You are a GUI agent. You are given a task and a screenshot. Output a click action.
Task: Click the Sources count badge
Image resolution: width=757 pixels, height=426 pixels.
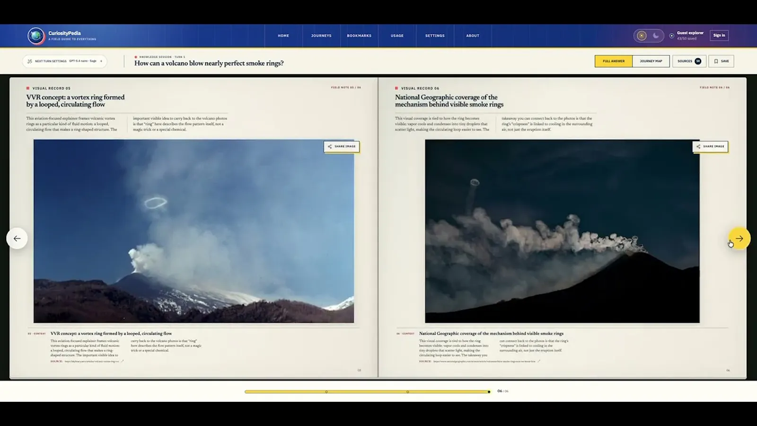click(x=698, y=61)
